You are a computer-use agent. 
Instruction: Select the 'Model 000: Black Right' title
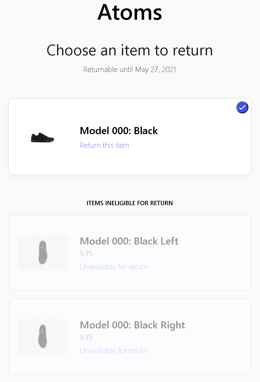click(x=132, y=325)
